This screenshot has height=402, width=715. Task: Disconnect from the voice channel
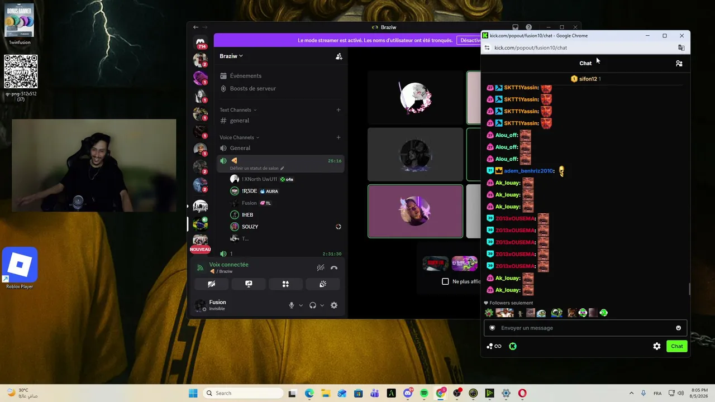(334, 268)
